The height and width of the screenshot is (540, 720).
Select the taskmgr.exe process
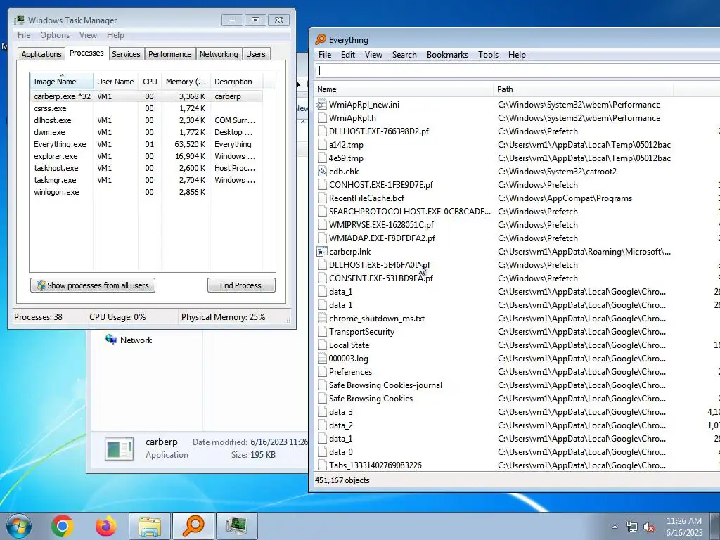tap(146, 180)
